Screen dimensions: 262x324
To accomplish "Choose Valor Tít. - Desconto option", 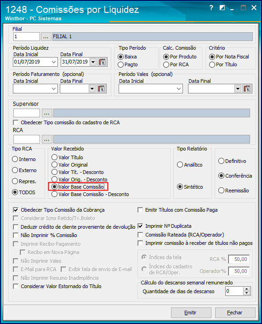I will point(78,172).
